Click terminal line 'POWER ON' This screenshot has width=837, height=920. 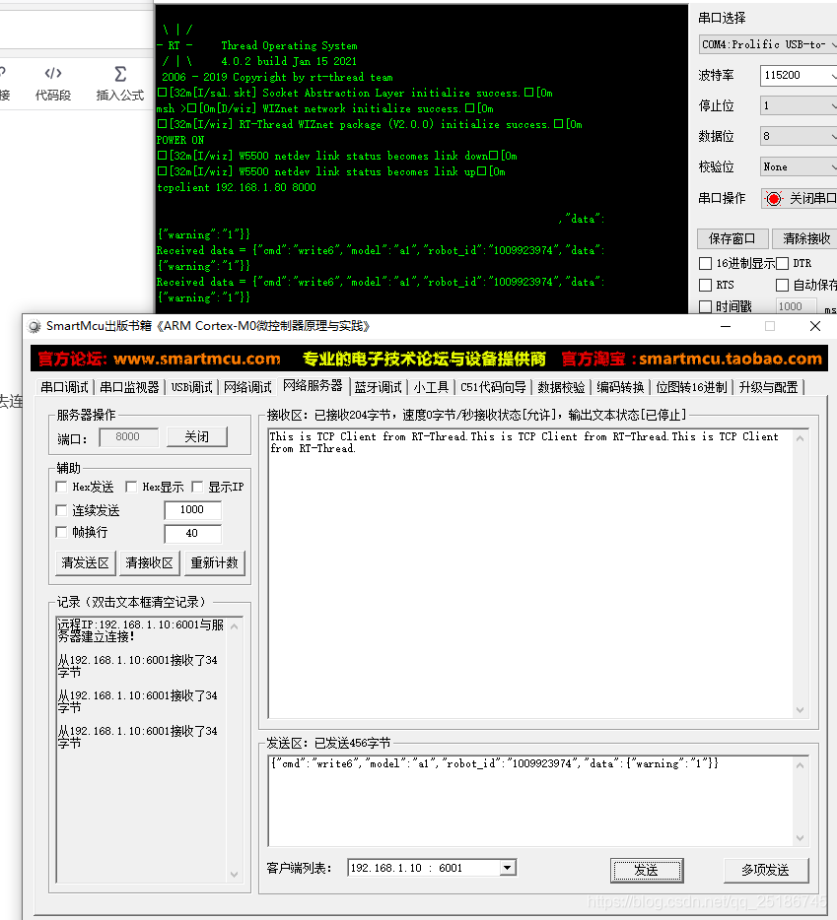[x=180, y=140]
